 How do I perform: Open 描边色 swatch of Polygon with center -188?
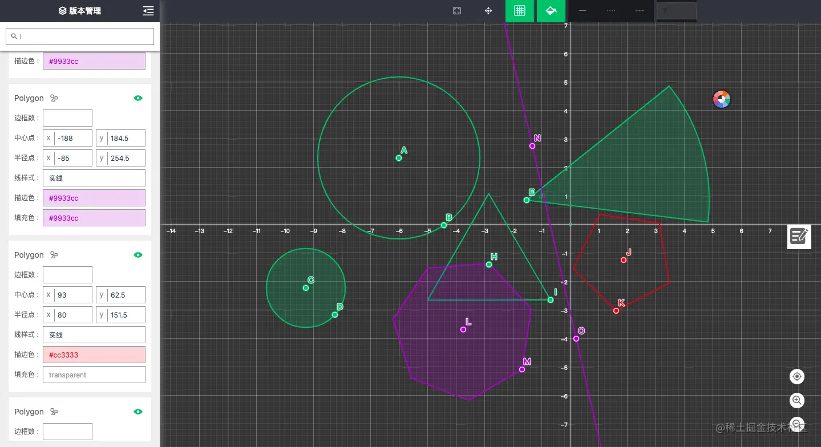pos(94,198)
